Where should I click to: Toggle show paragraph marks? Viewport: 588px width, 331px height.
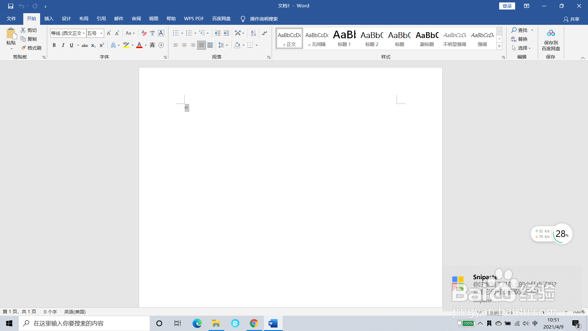pyautogui.click(x=264, y=33)
